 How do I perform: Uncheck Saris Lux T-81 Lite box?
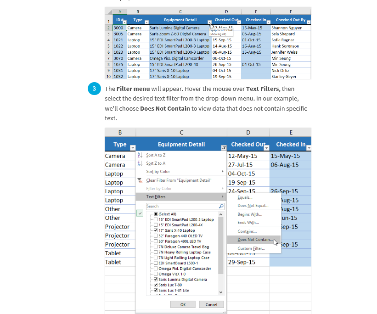(x=156, y=291)
